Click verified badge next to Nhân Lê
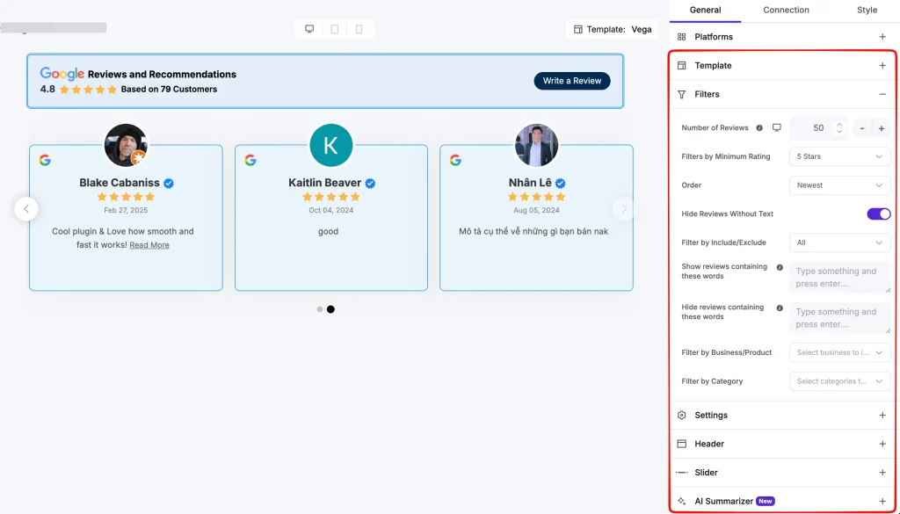 point(560,184)
